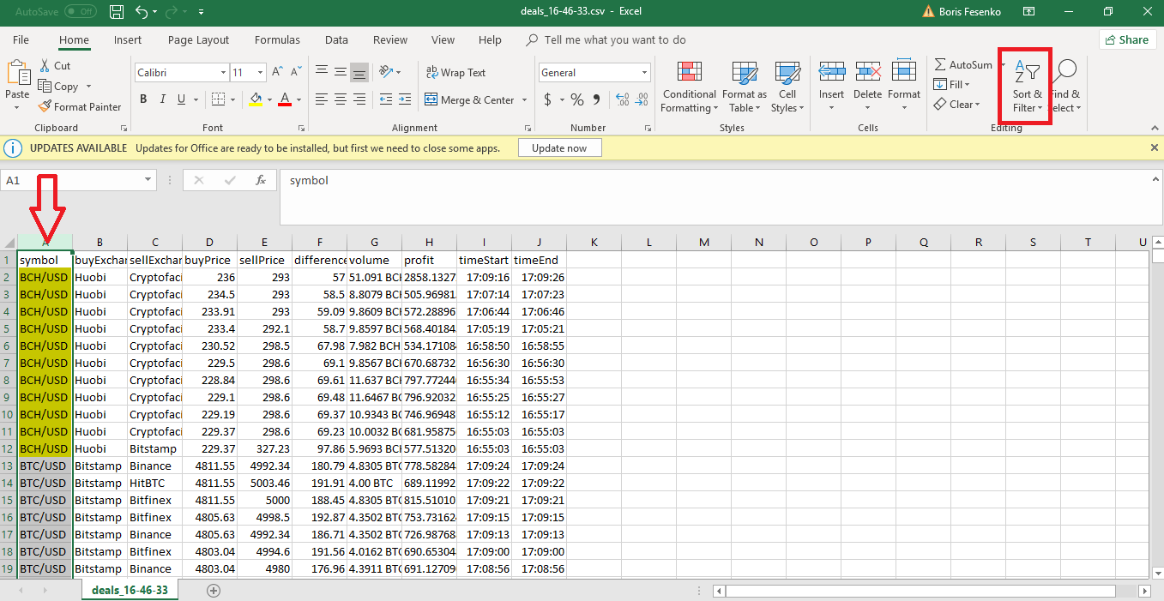Increase font size with large A

point(277,73)
